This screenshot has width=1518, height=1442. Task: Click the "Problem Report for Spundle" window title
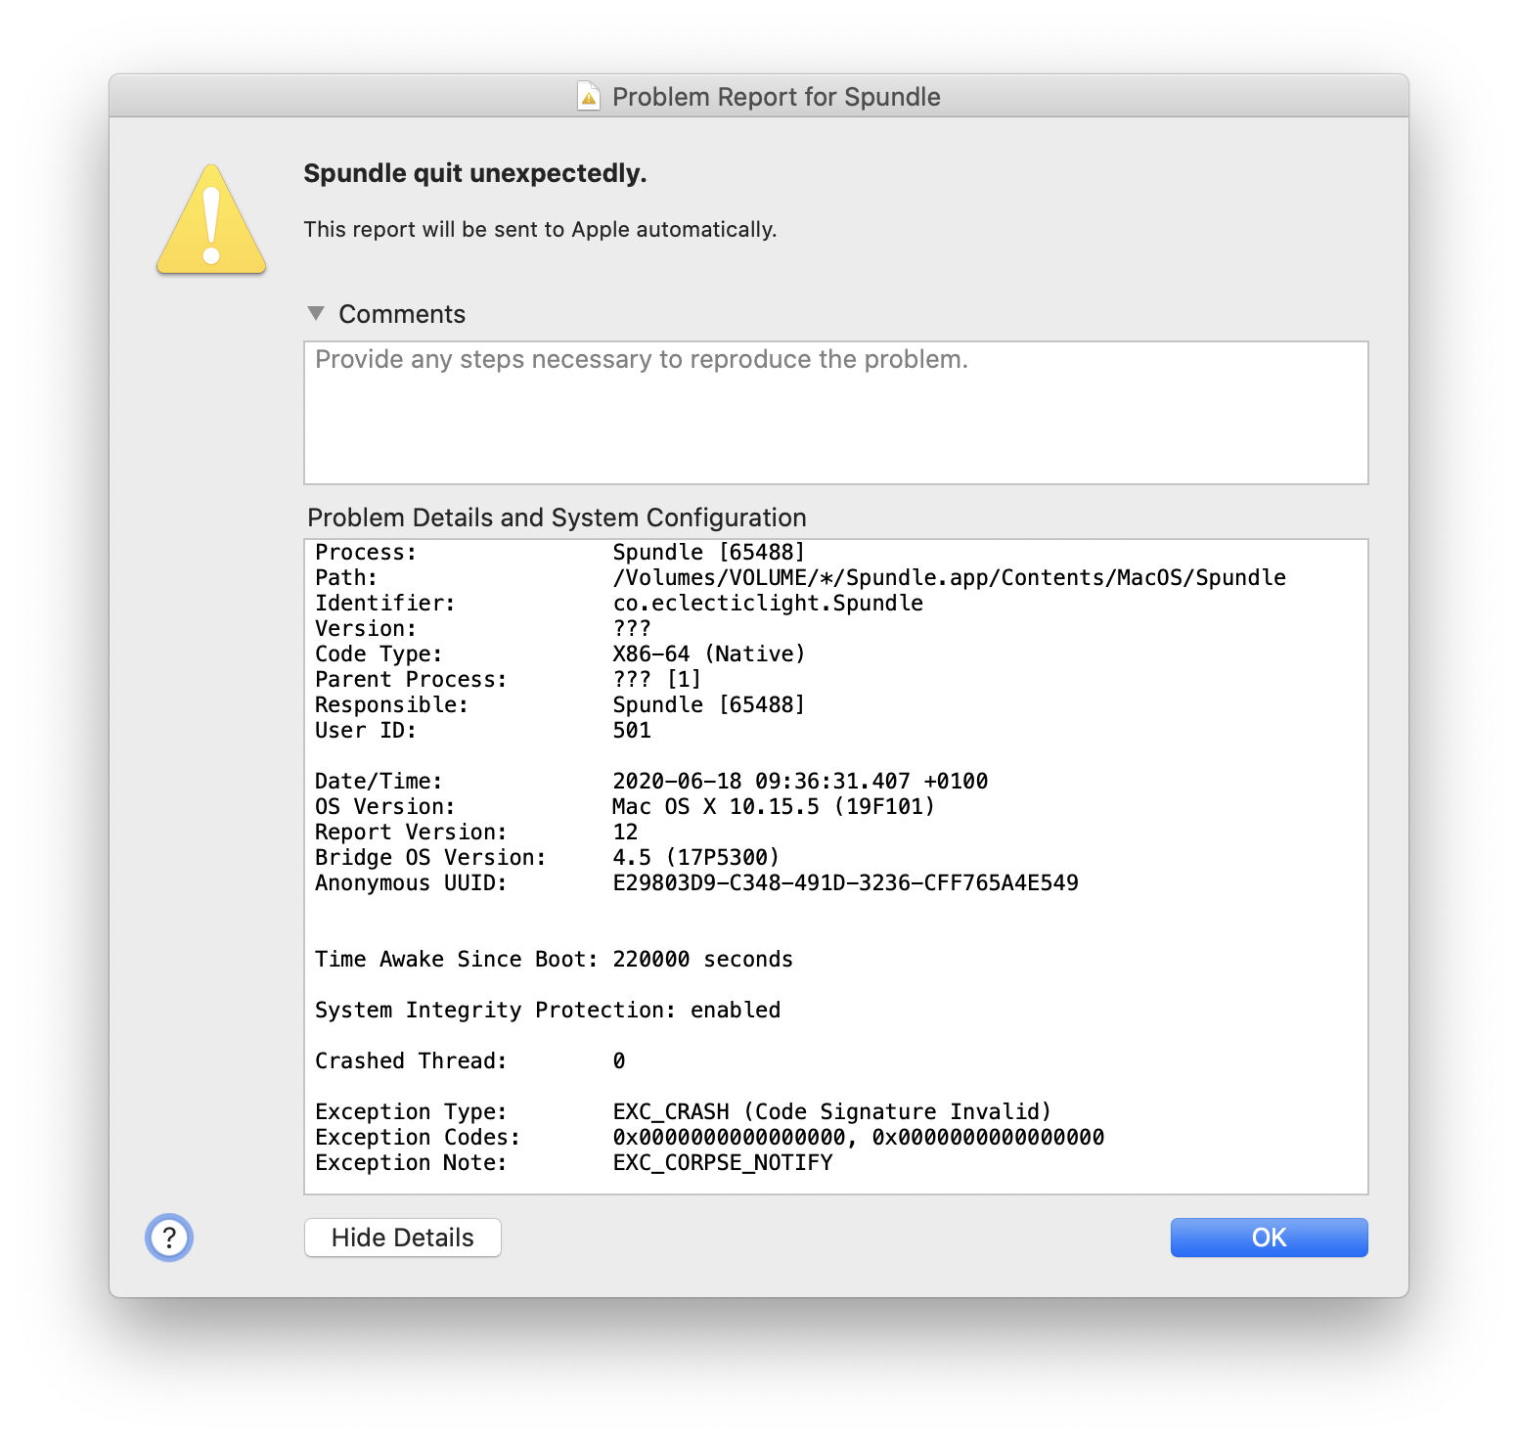776,97
